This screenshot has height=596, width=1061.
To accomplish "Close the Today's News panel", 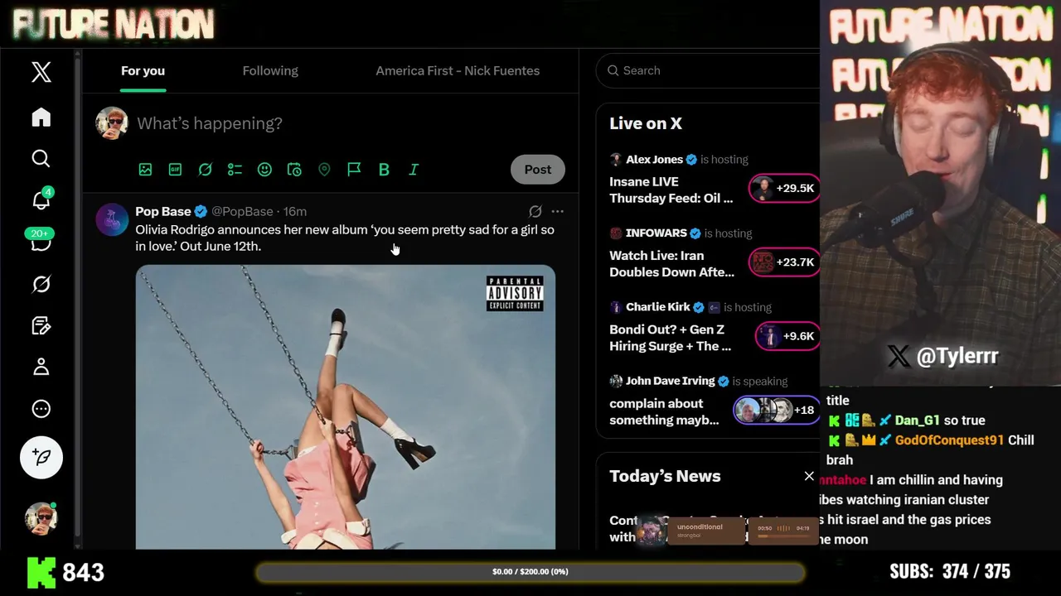I will tap(809, 476).
